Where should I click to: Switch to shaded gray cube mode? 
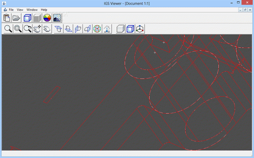tap(37, 18)
